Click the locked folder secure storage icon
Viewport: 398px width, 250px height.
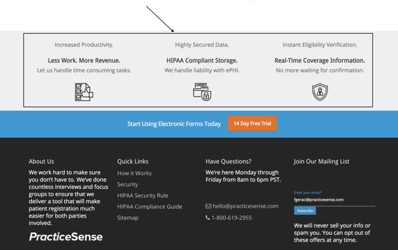(202, 92)
